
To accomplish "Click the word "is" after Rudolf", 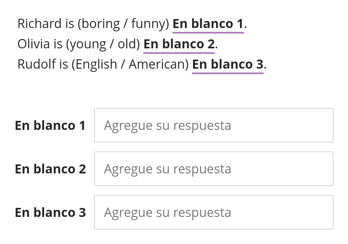I will point(63,64).
